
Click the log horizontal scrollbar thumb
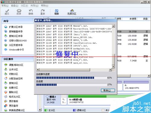pos(65,70)
